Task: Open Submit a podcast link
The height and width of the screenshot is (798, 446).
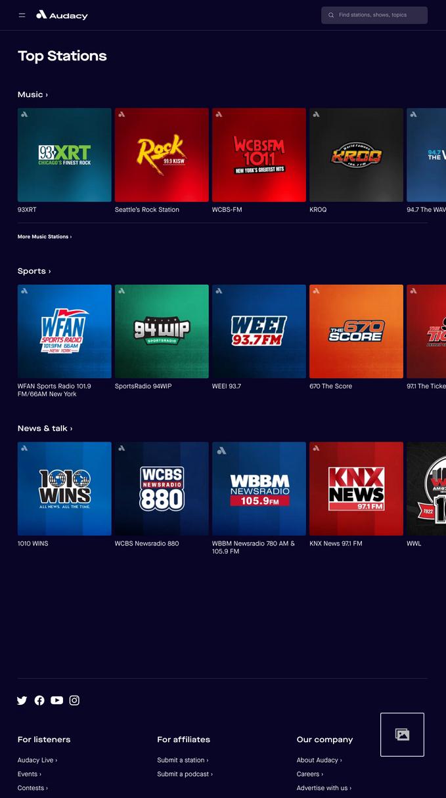Action: pyautogui.click(x=185, y=774)
